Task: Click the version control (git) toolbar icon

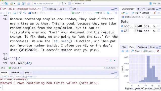Action: [63, 4]
